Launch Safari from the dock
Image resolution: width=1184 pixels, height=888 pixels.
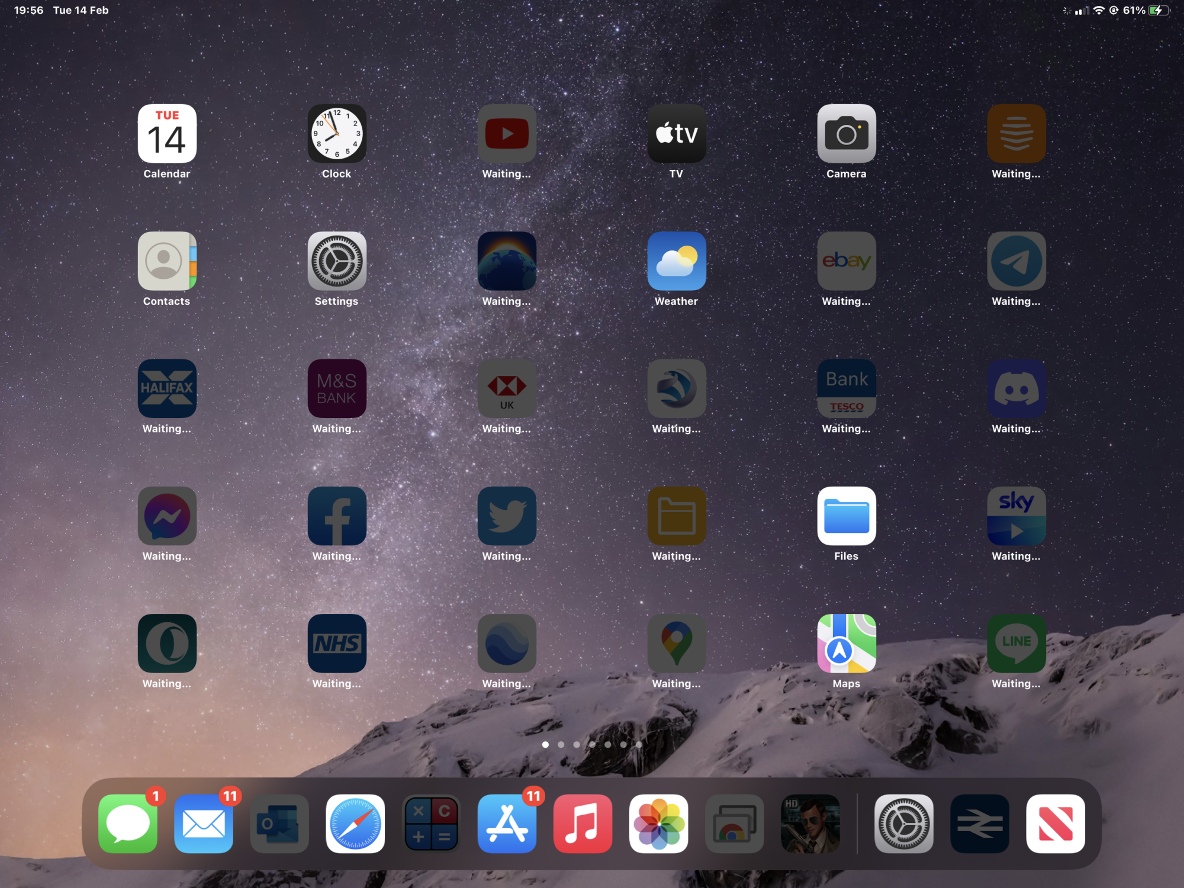355,823
